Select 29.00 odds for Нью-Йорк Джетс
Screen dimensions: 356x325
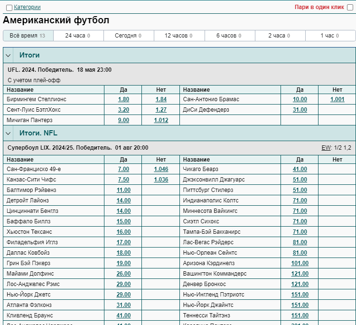coord(123,295)
